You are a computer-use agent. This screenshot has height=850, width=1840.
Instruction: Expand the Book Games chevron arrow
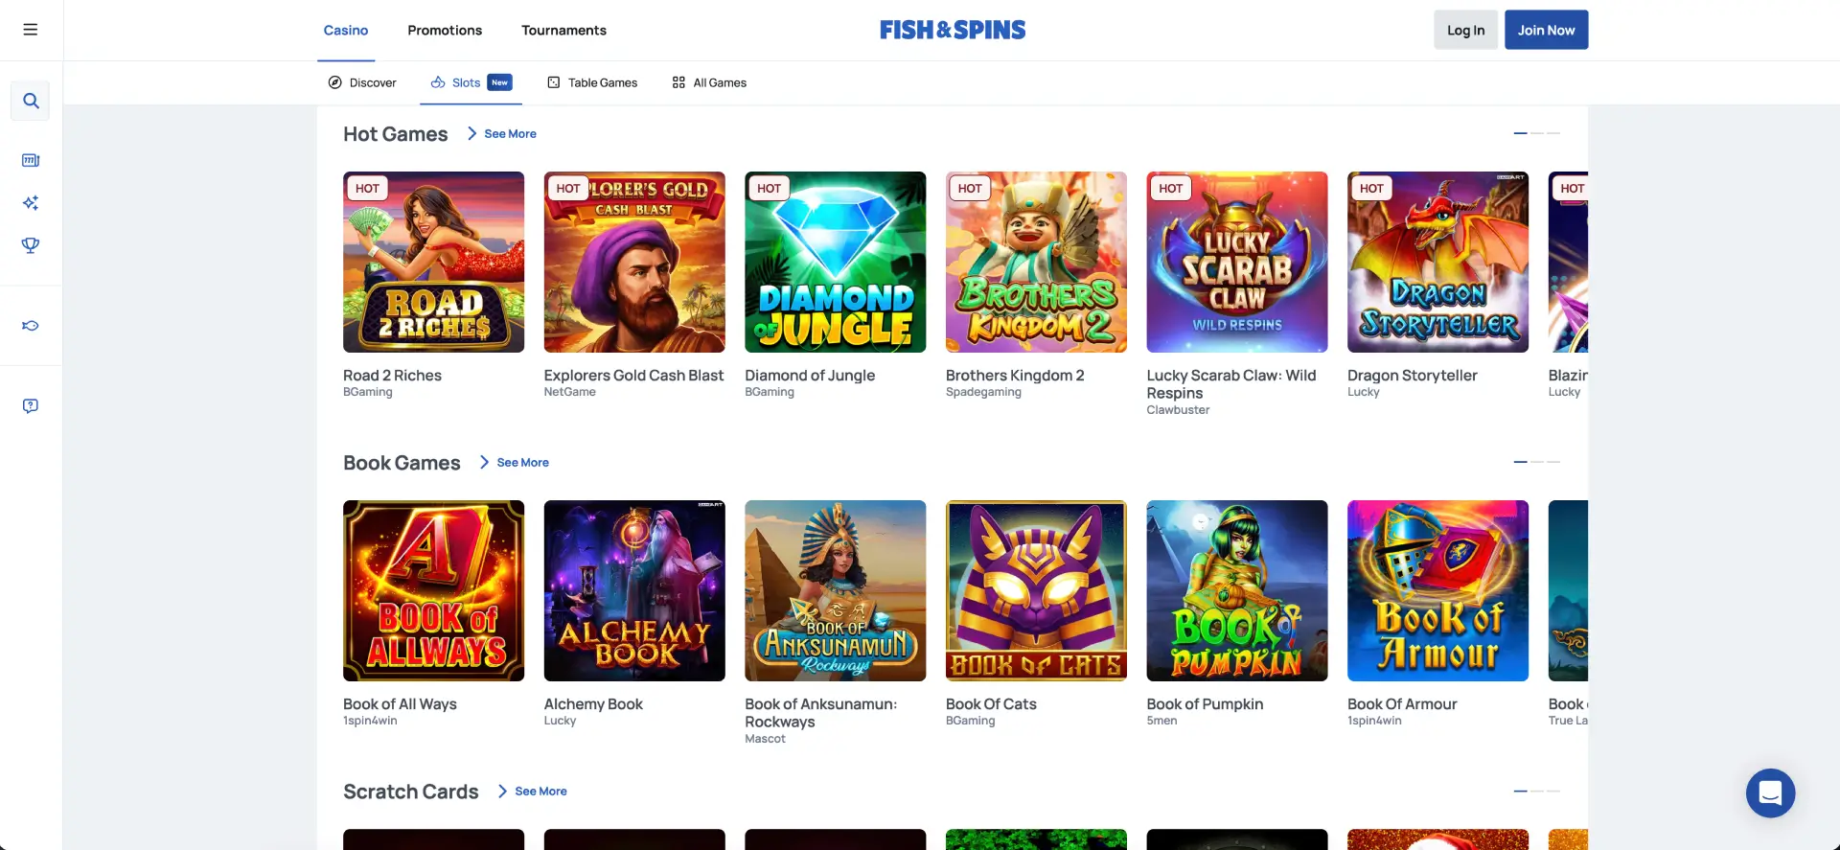[484, 463]
